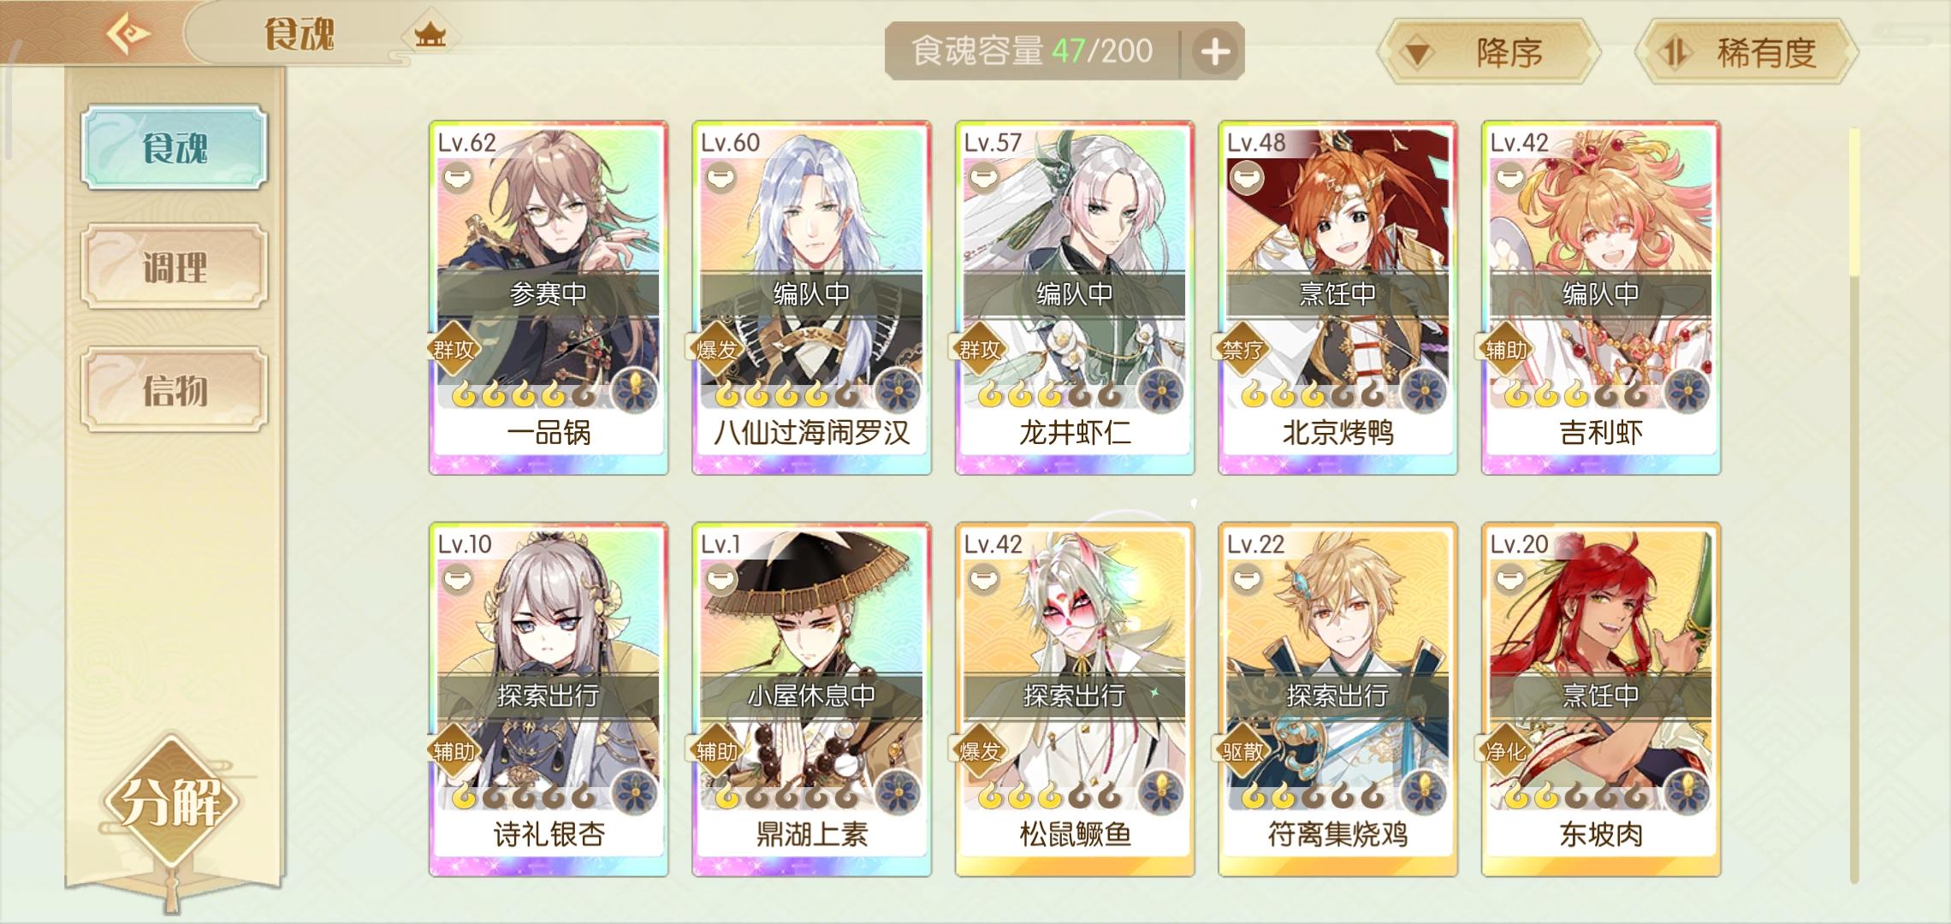Tap the 群攻 badge on 一品锅
This screenshot has width=1951, height=924.
(x=453, y=349)
